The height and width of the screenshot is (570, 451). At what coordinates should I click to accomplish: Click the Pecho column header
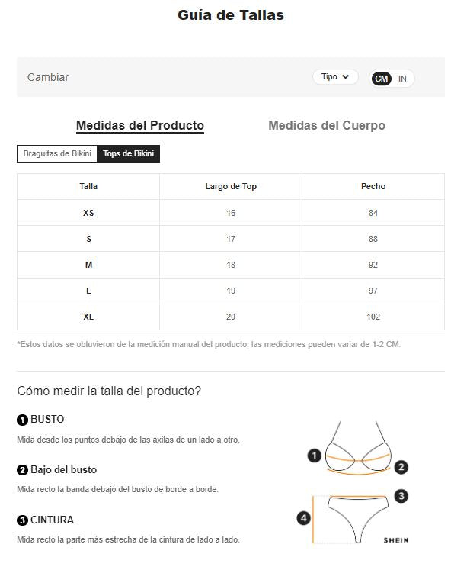pyautogui.click(x=373, y=186)
